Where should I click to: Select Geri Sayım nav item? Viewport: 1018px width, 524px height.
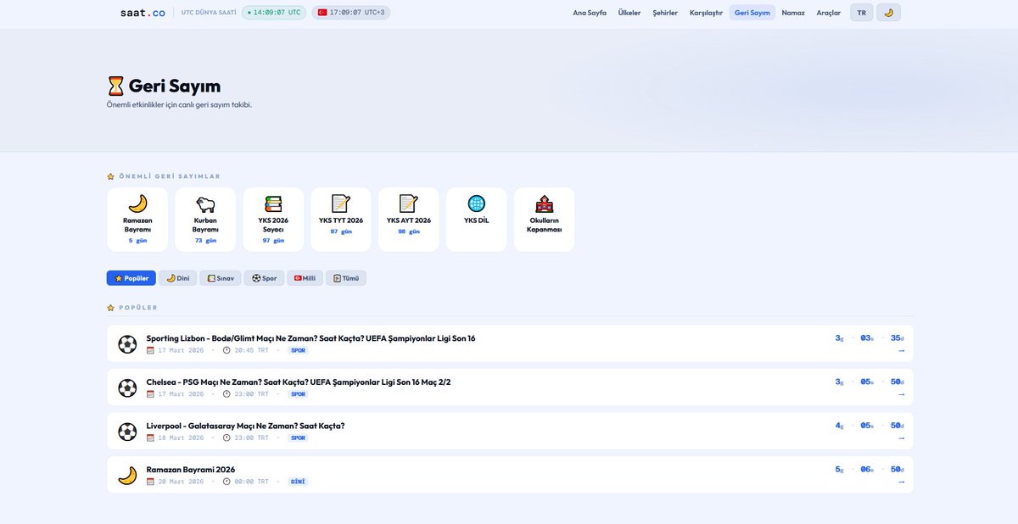(752, 13)
